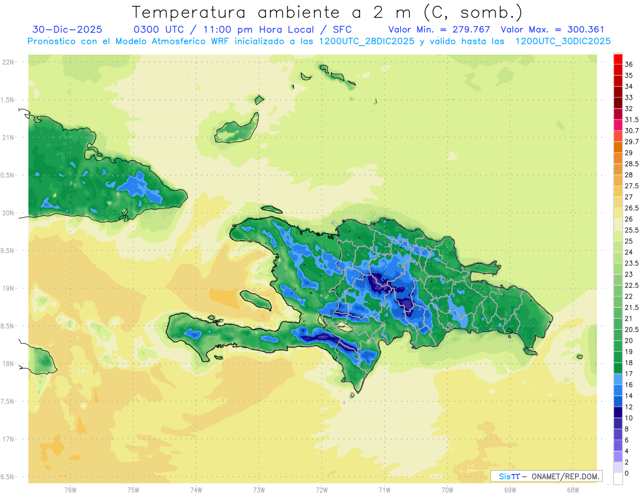Click the '6' color scale label
This screenshot has height=497, width=643.
[627, 440]
